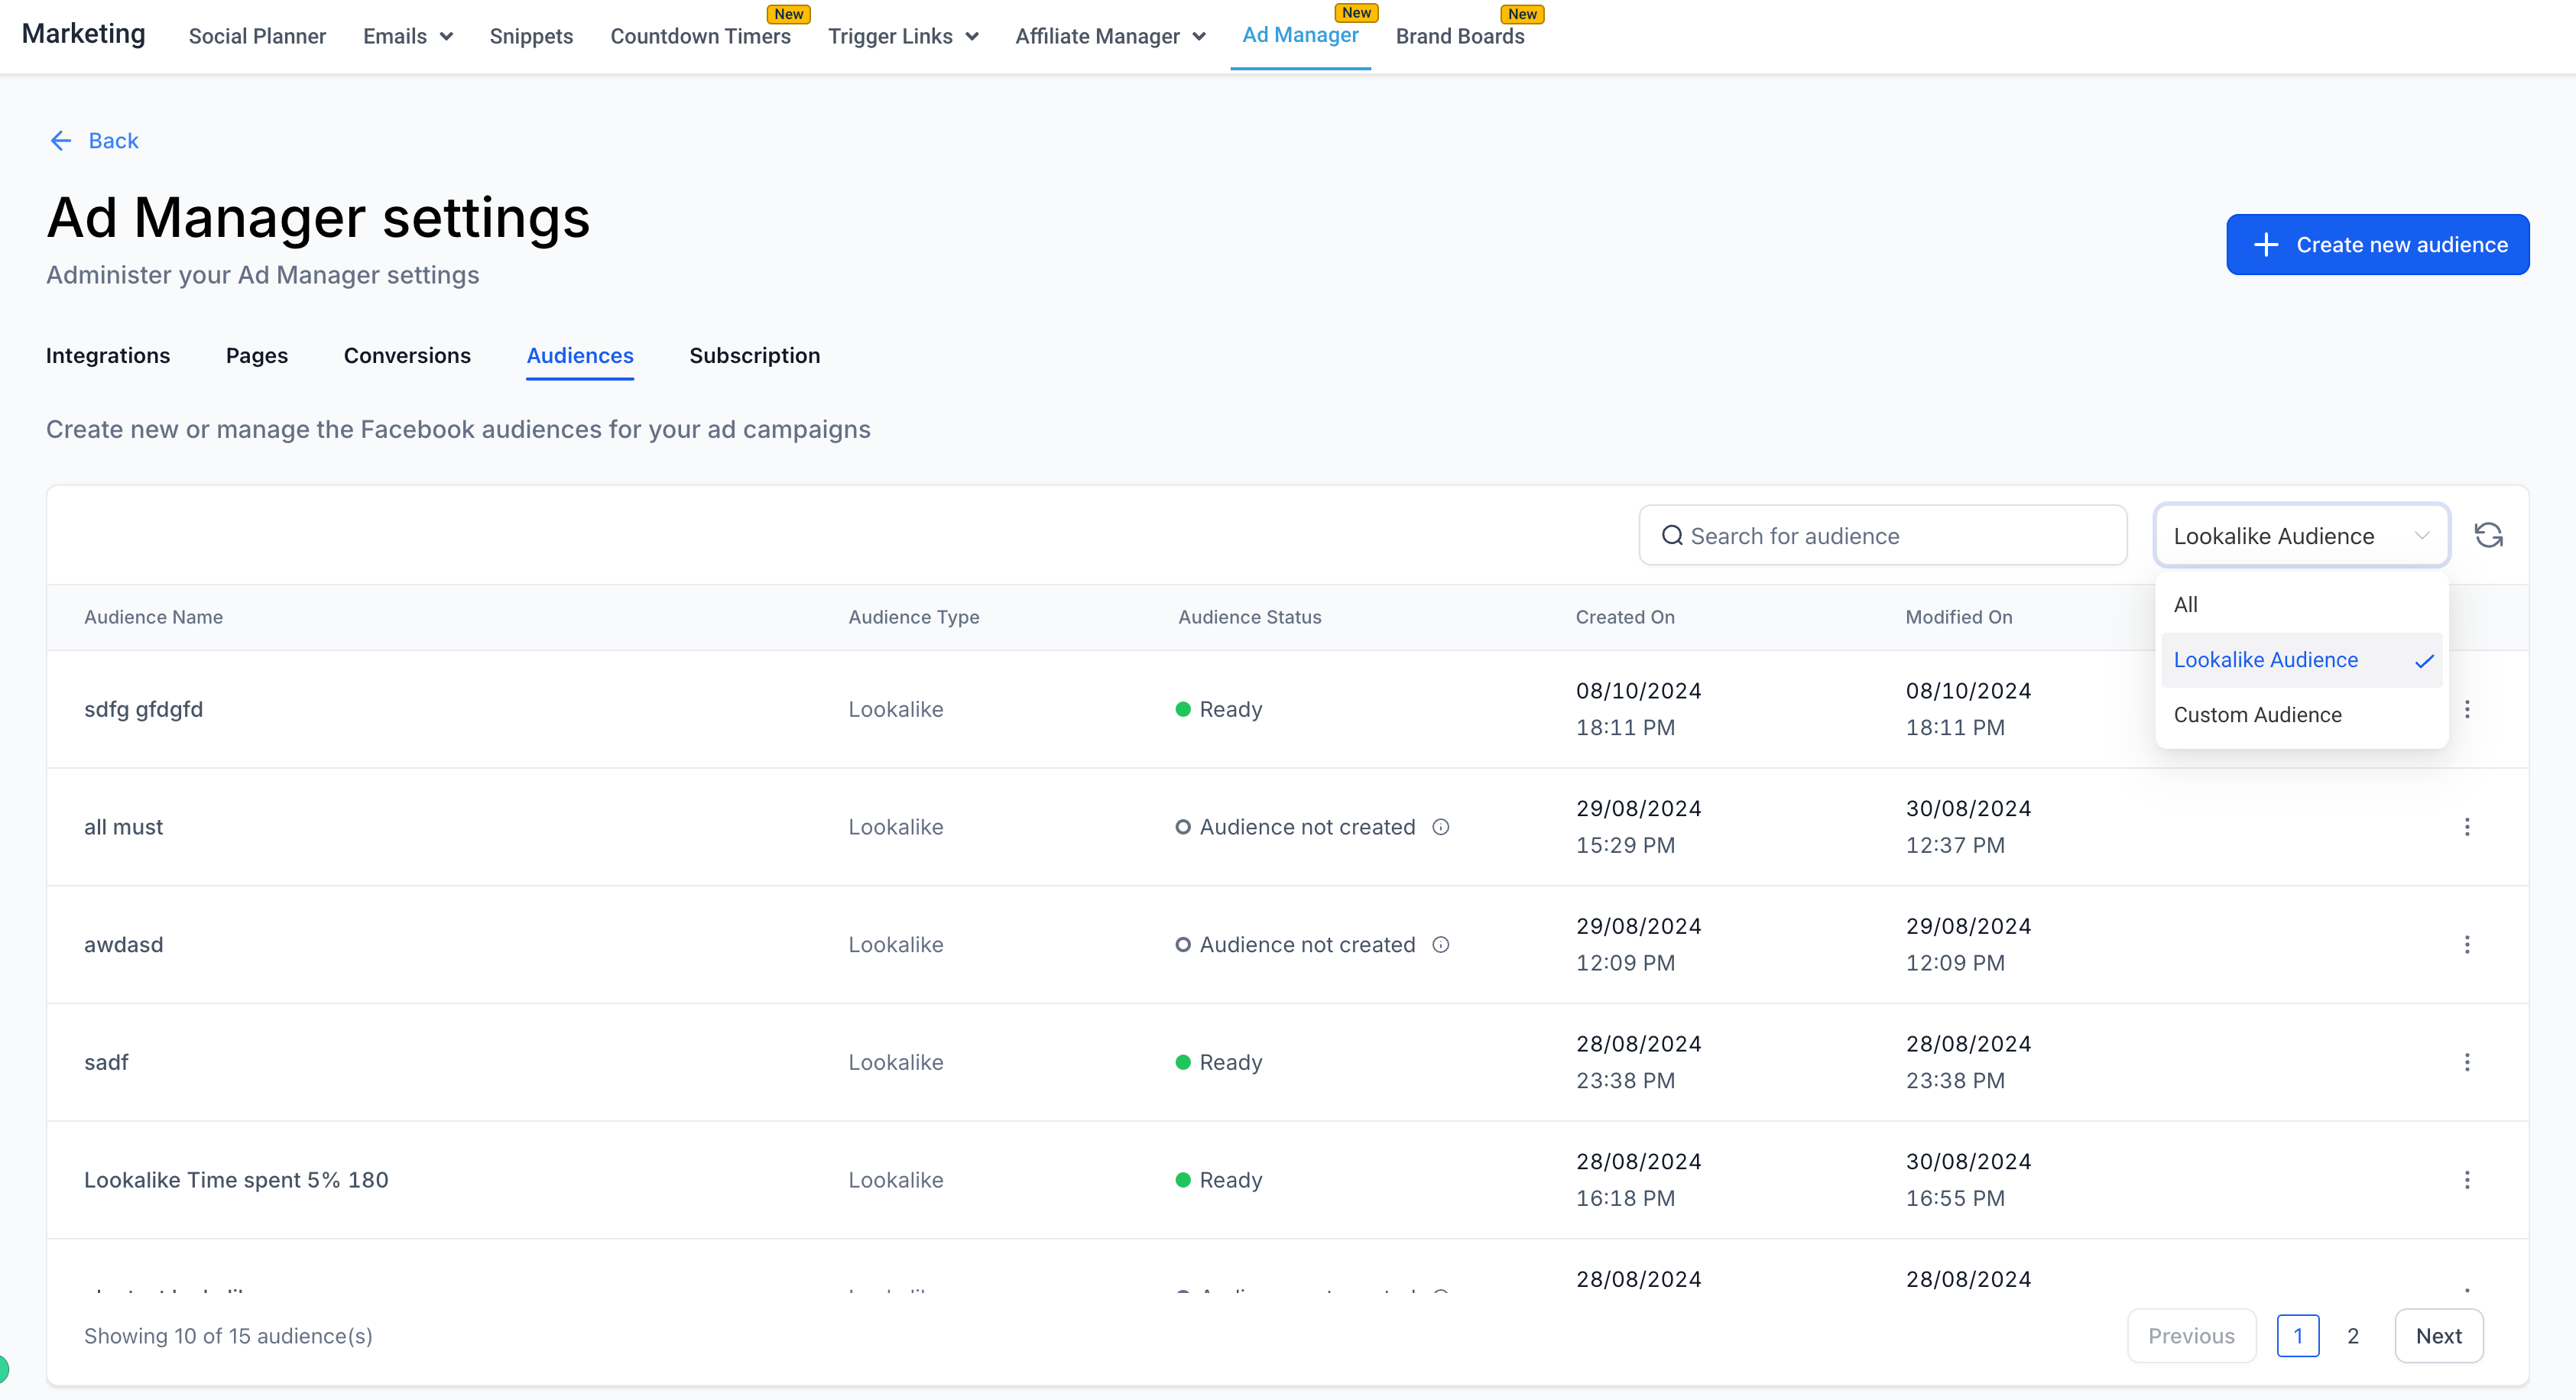The width and height of the screenshot is (2576, 1400).
Task: Click the Audience Type column header
Action: pos(914,617)
